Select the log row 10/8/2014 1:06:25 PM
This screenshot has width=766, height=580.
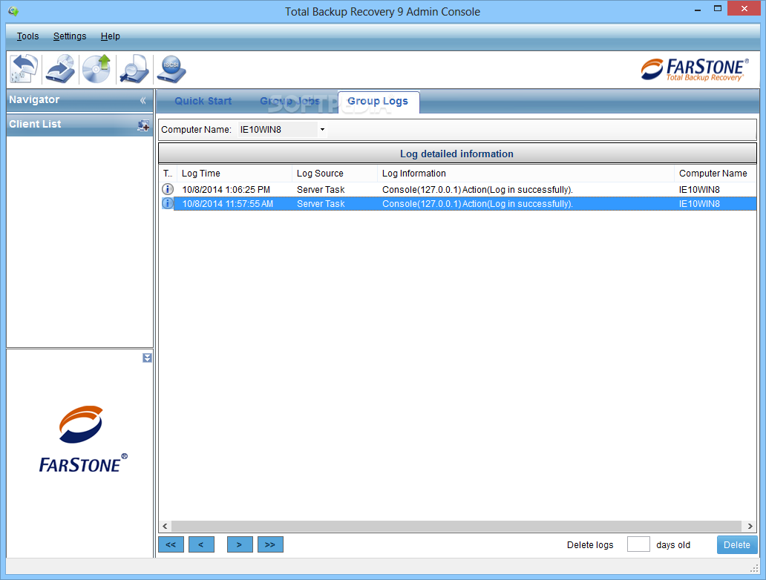458,189
